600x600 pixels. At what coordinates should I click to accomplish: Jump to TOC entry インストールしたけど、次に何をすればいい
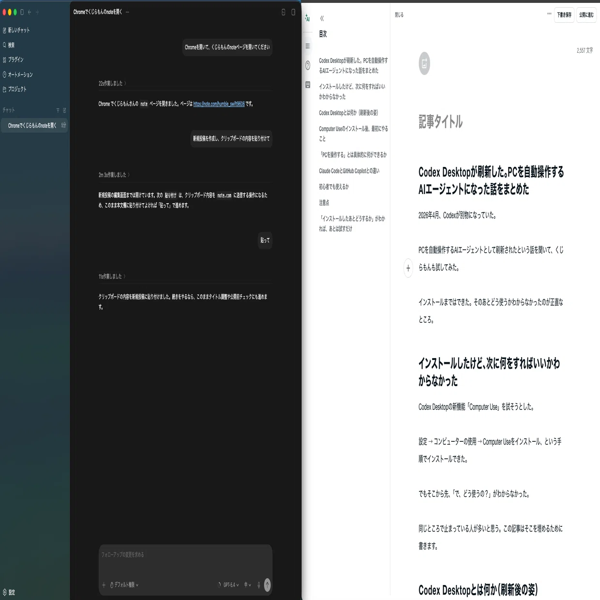[x=352, y=91]
